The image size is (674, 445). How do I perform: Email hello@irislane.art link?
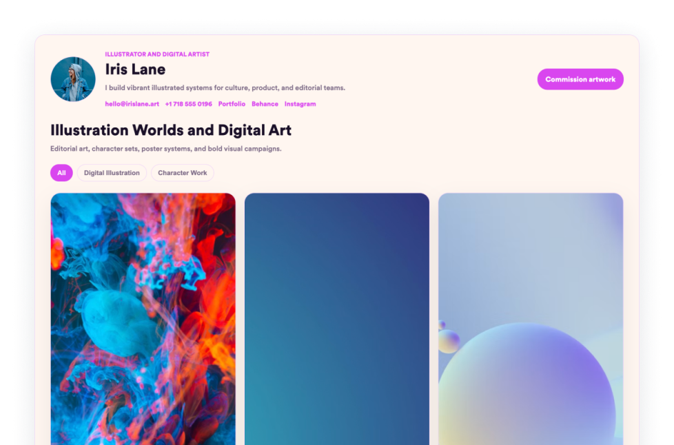pos(132,104)
